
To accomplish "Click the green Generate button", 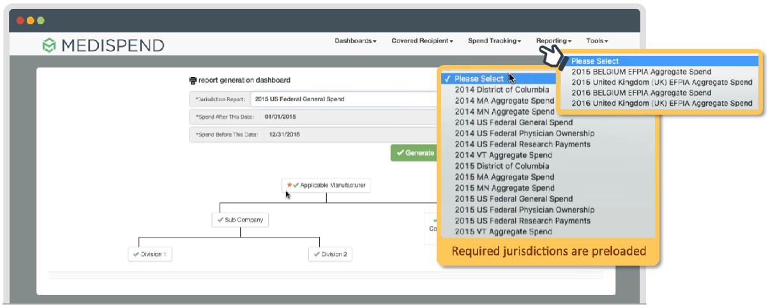I will click(x=413, y=153).
